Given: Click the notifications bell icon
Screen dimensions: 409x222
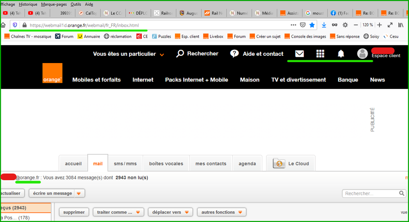Looking at the screenshot, I should (341, 54).
